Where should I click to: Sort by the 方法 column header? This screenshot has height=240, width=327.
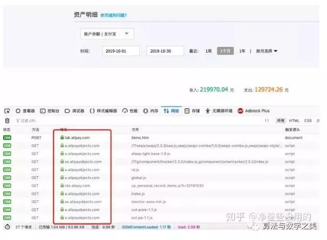coord(36,130)
